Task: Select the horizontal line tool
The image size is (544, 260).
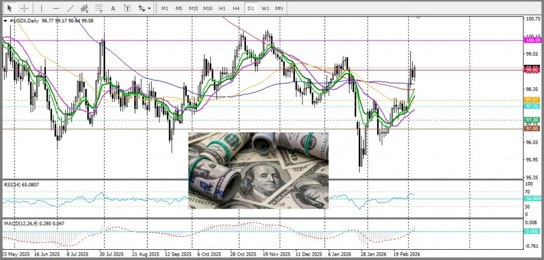Action: click(56, 8)
